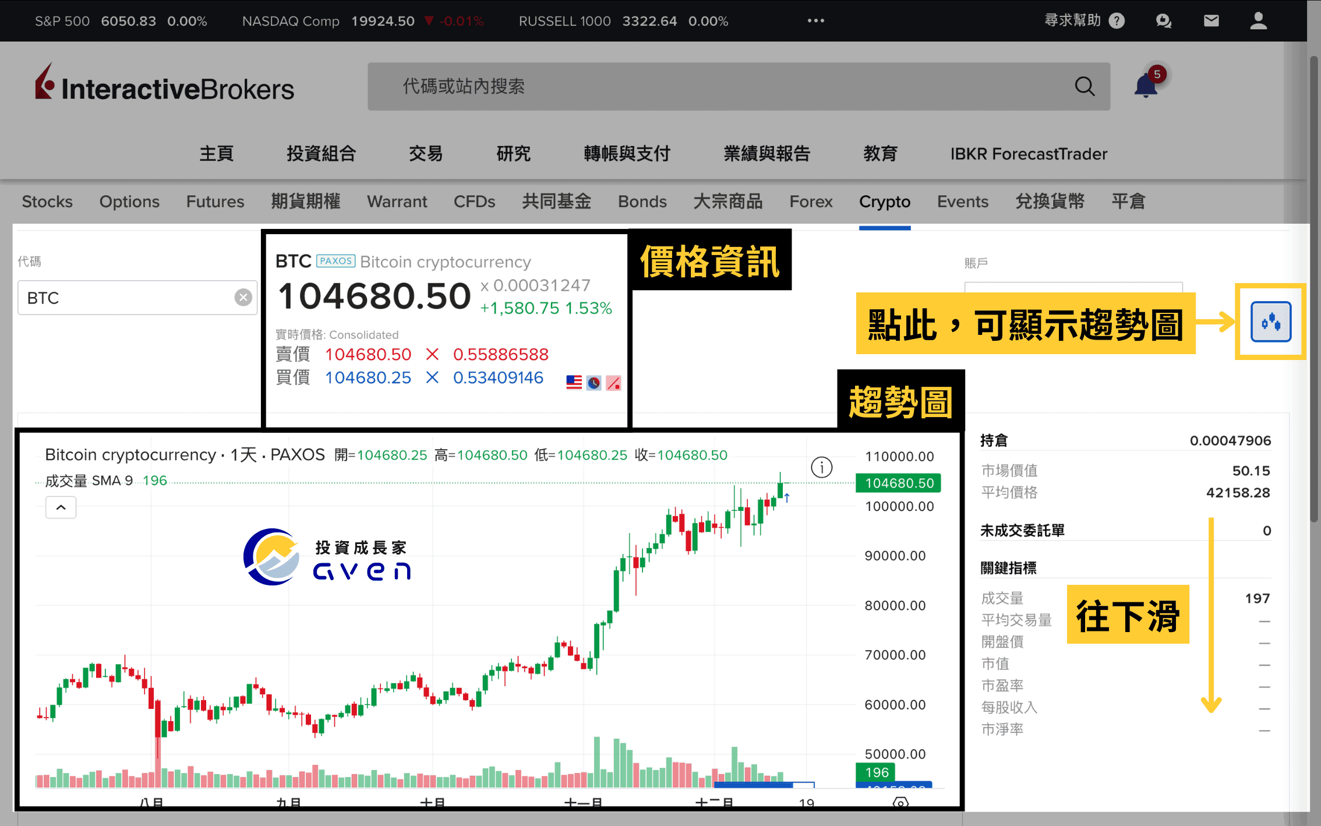Focus the 代碼或站內搜索 search box
The height and width of the screenshot is (826, 1321).
739,86
